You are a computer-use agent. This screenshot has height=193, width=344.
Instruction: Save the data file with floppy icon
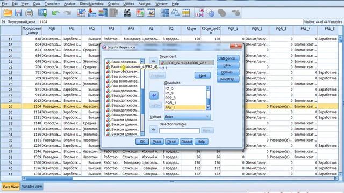[x=18, y=13]
